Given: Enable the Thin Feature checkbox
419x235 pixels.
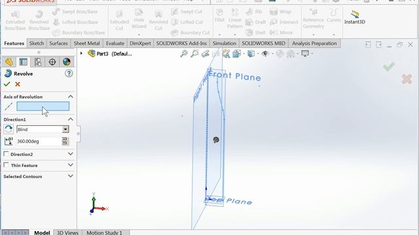Looking at the screenshot, I should click(x=6, y=165).
